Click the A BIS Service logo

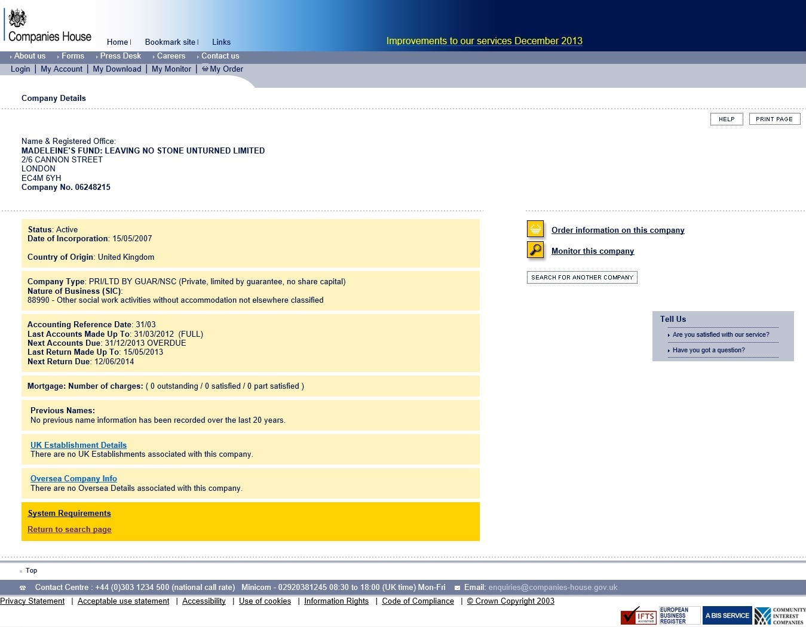pos(727,616)
